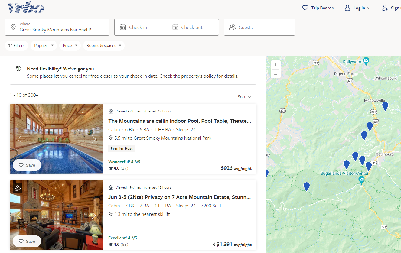This screenshot has height=253, width=401.
Task: Show next photo of indoor pool cabin
Action: click(94, 139)
